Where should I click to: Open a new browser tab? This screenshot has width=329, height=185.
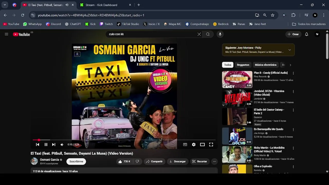coord(139,5)
